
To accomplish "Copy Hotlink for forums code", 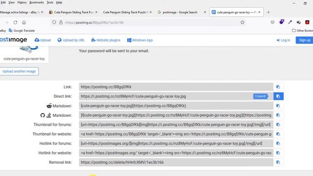I will pyautogui.click(x=278, y=143).
